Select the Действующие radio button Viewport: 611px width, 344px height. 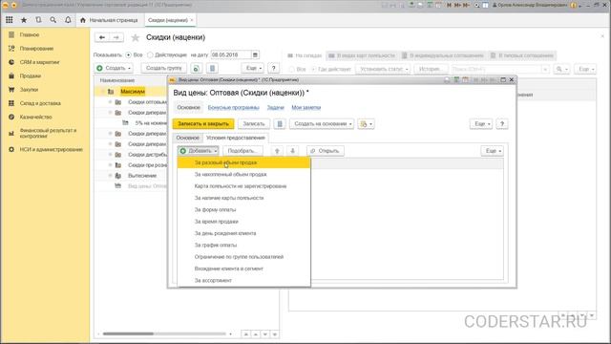[x=150, y=55]
